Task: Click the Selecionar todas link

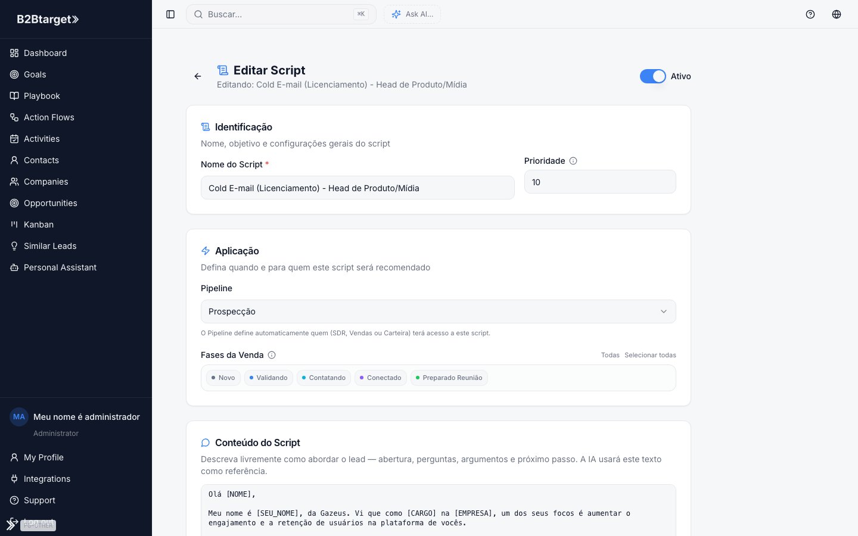Action: (650, 355)
